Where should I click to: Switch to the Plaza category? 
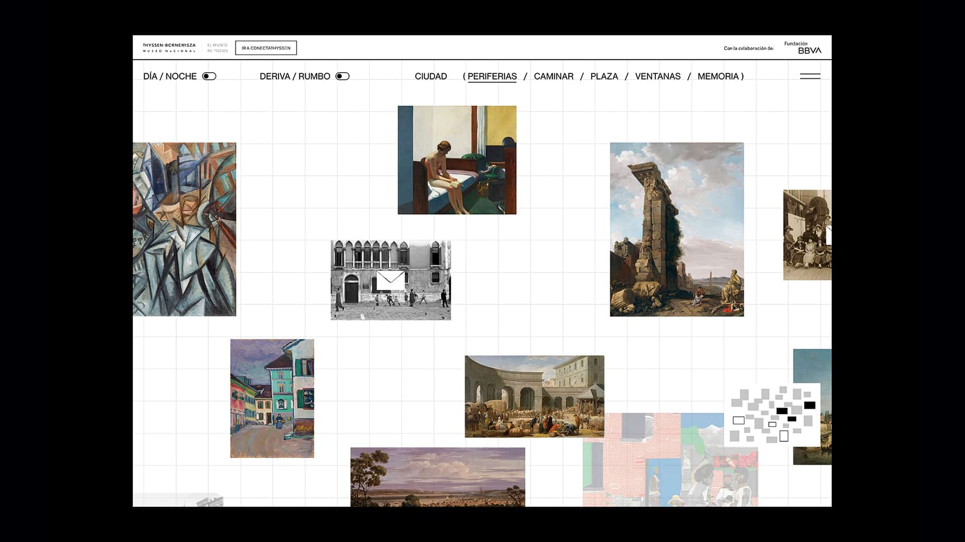click(604, 76)
